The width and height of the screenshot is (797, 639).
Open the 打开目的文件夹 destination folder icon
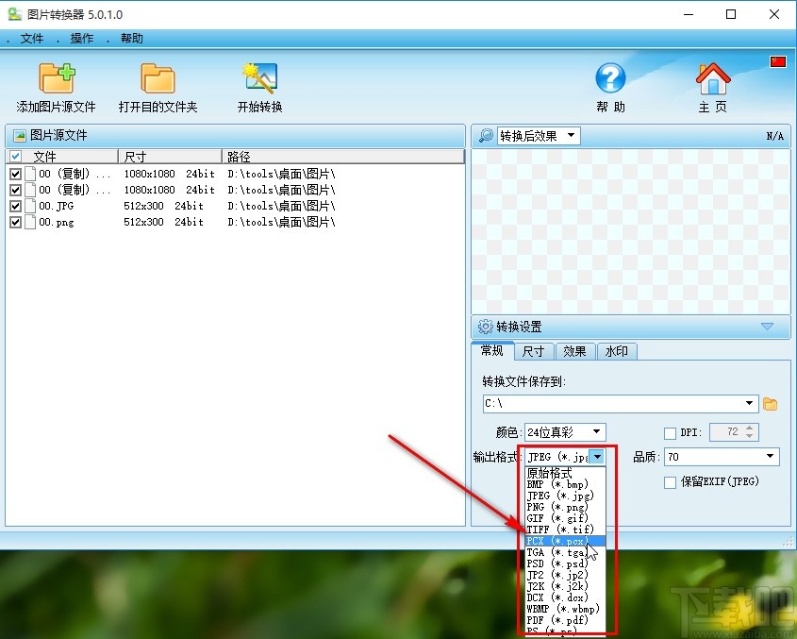click(157, 78)
